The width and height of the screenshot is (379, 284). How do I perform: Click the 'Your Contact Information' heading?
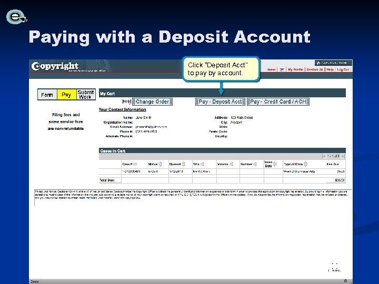click(122, 109)
